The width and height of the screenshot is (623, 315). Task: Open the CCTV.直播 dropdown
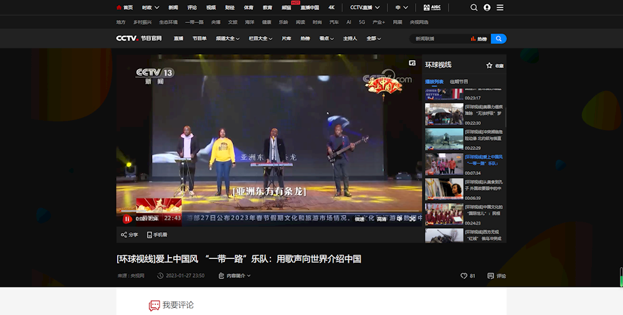click(x=364, y=7)
